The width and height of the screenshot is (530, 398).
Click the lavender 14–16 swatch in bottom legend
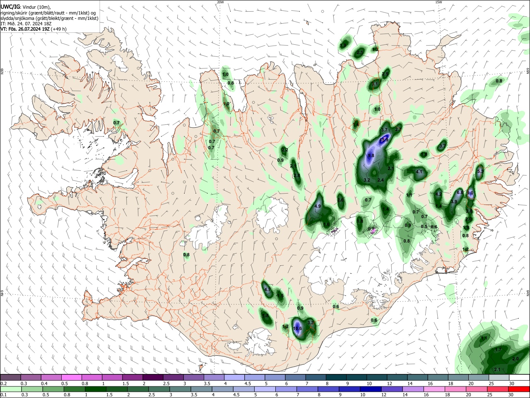pos(413,389)
